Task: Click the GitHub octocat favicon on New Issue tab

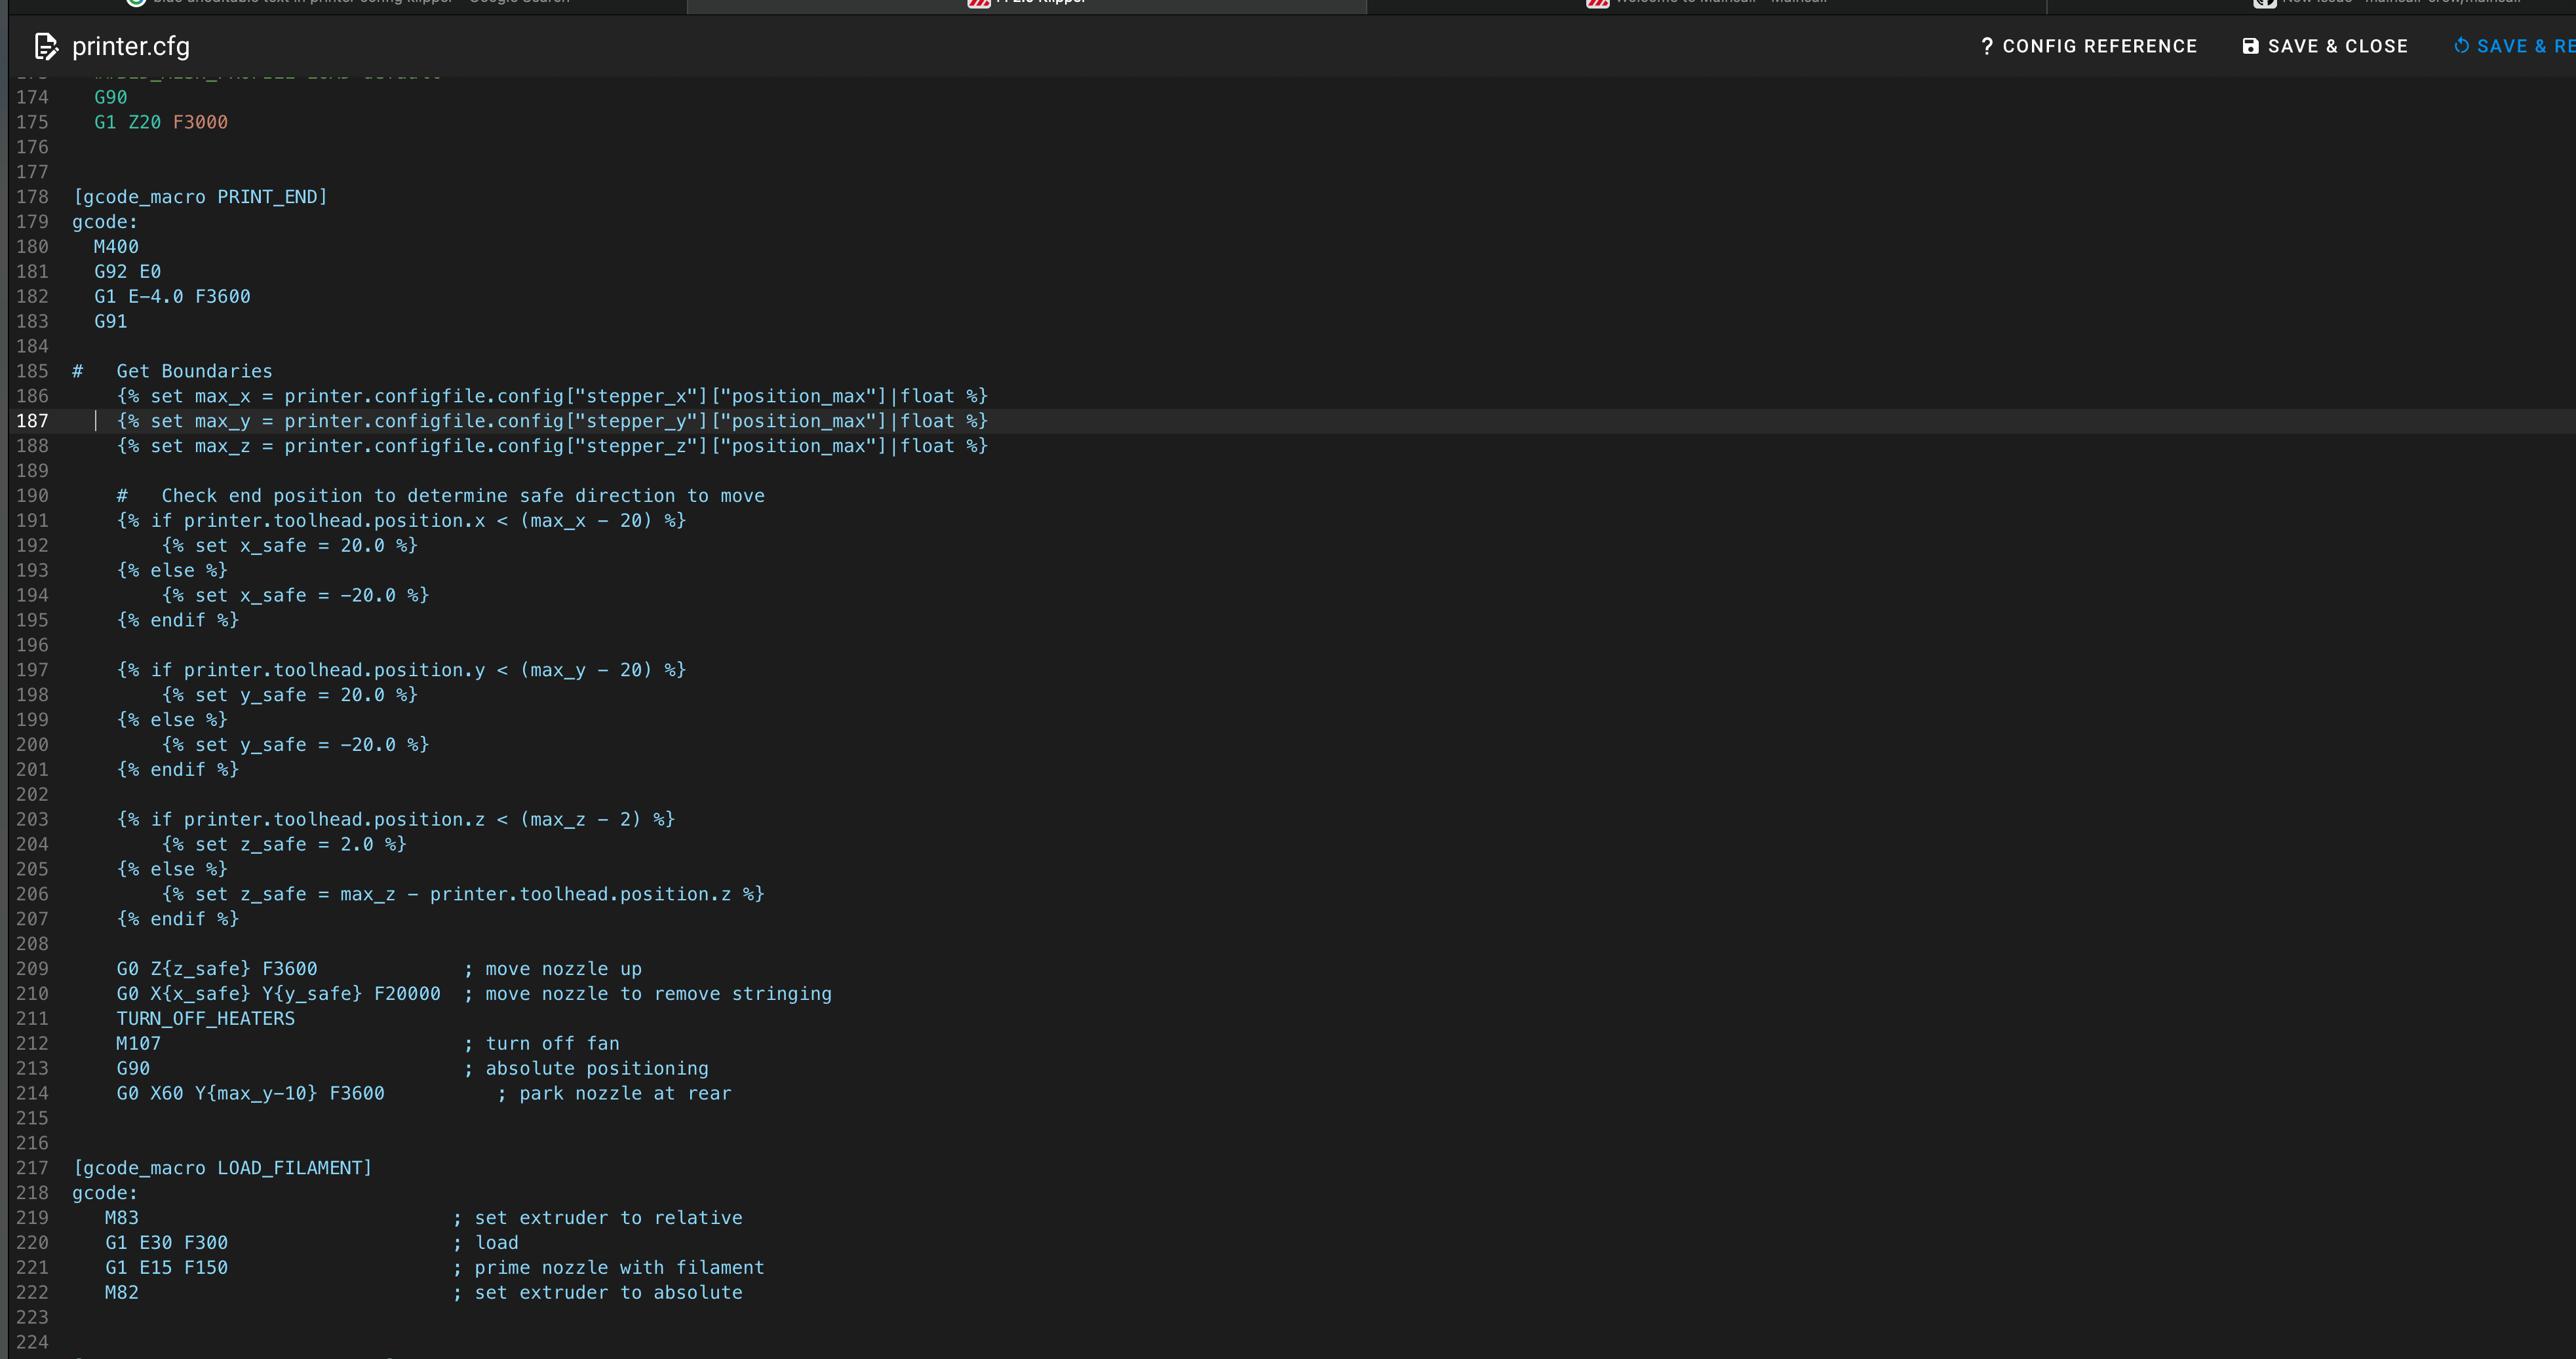Action: (2266, 3)
